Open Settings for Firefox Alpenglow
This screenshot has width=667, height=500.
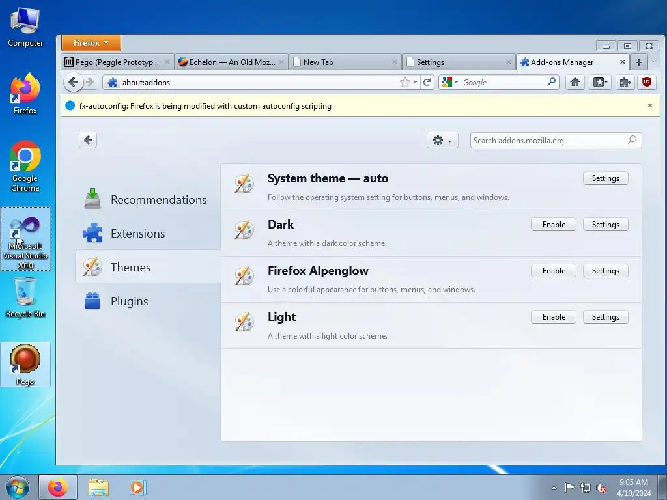pos(605,271)
